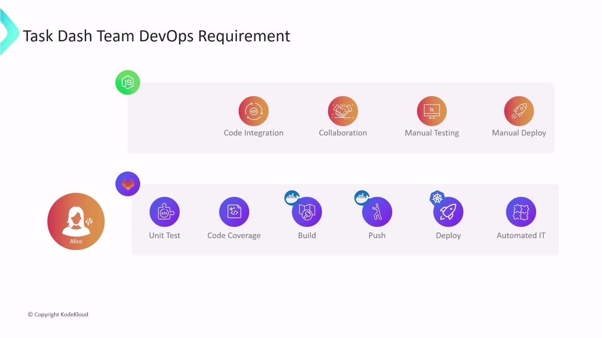Click the Collaboration handshake icon

point(343,111)
